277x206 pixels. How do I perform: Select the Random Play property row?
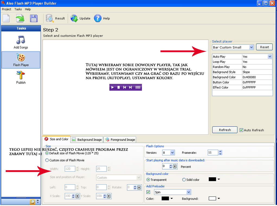click(242, 67)
